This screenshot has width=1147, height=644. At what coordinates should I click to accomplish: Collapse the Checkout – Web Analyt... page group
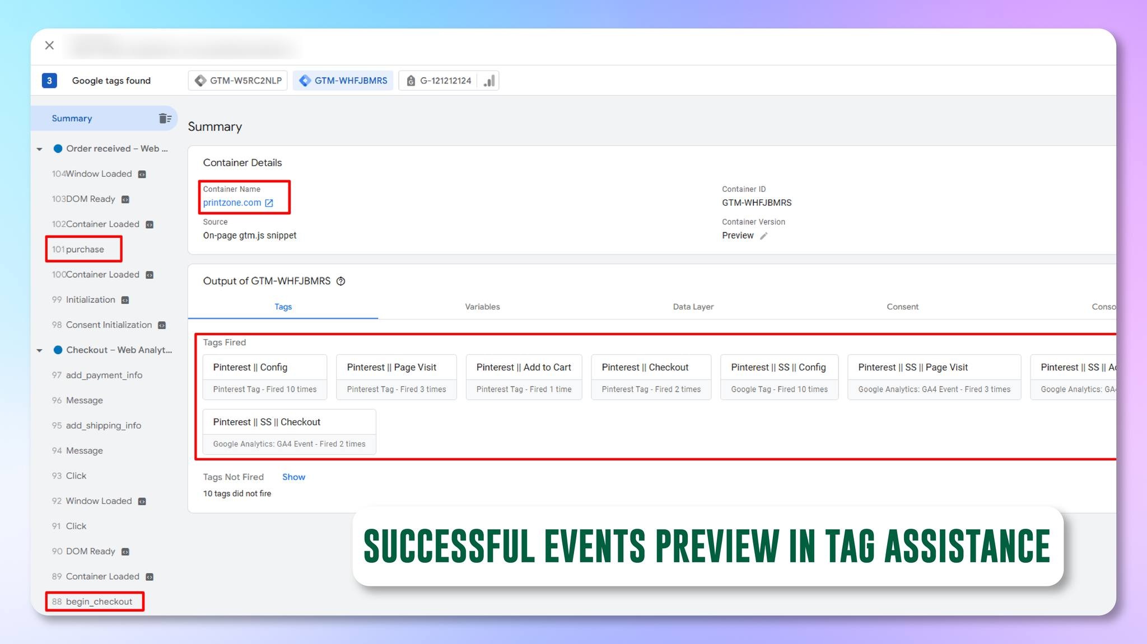point(39,350)
